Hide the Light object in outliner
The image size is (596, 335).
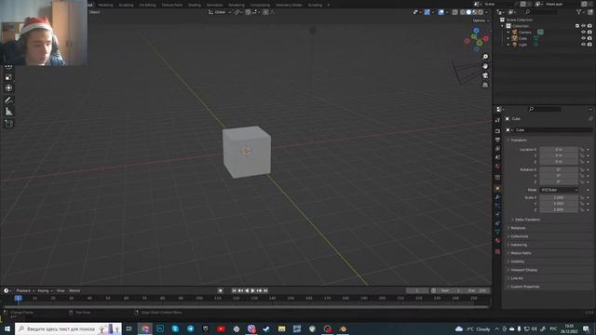click(583, 45)
